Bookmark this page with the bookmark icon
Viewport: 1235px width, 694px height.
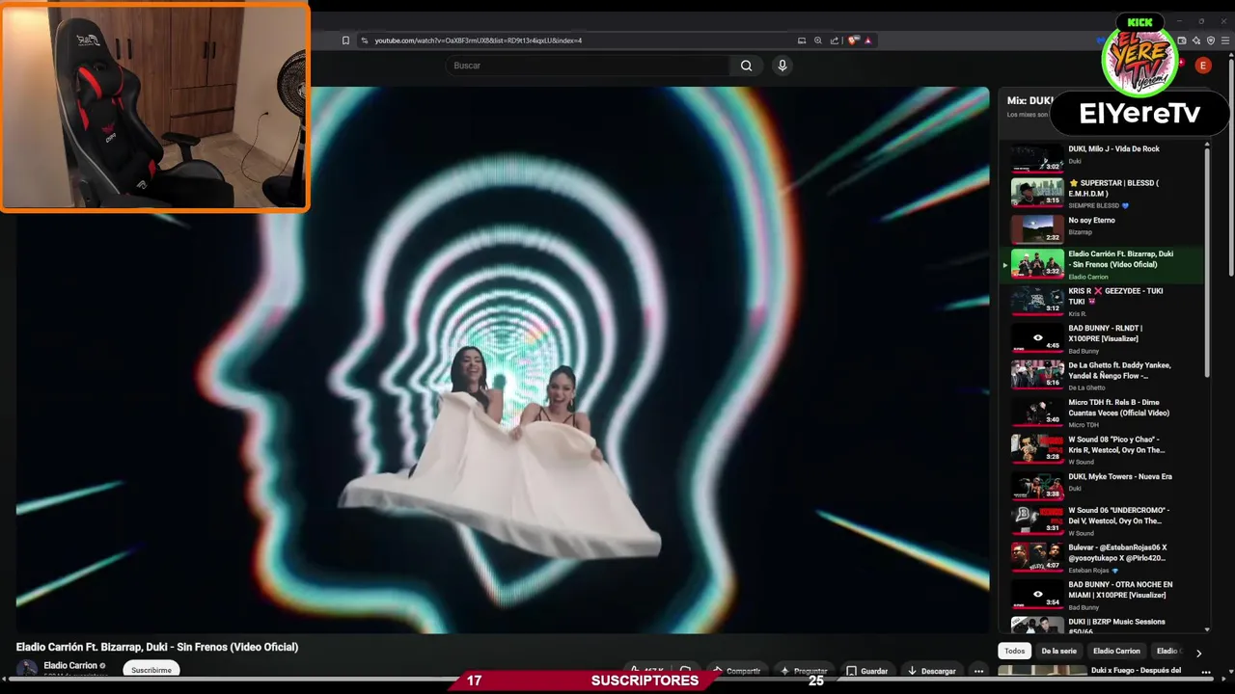pyautogui.click(x=345, y=40)
